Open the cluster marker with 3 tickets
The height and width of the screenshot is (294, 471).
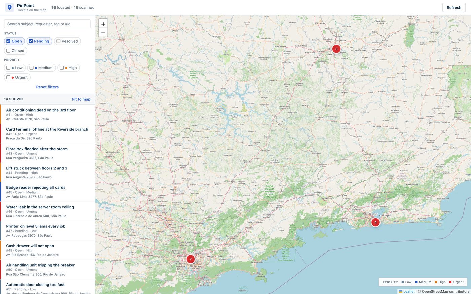pyautogui.click(x=336, y=49)
